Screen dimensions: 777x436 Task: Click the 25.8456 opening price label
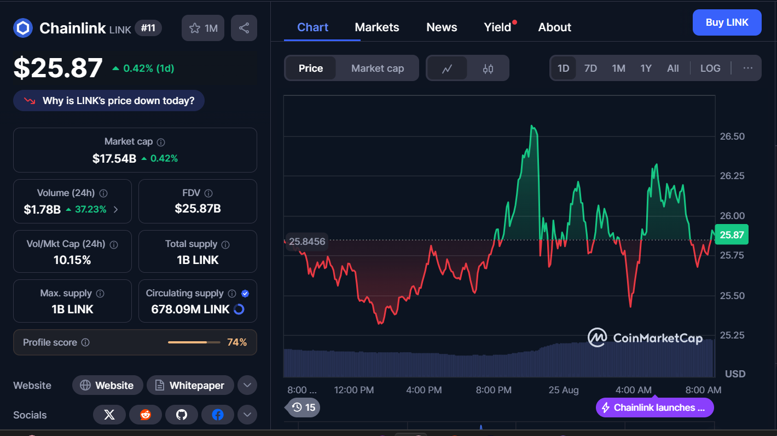(x=307, y=241)
